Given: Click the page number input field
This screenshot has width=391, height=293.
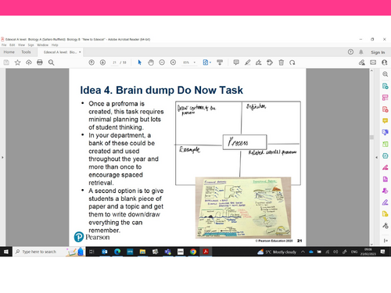Looking at the screenshot, I should (114, 63).
